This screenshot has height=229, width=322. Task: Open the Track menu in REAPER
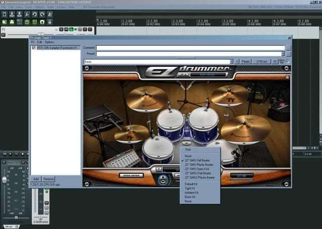click(29, 7)
